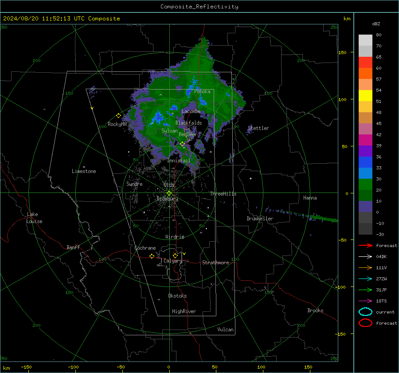The image size is (399, 373).
Task: Click the Vulcan town label
Action: [225, 330]
